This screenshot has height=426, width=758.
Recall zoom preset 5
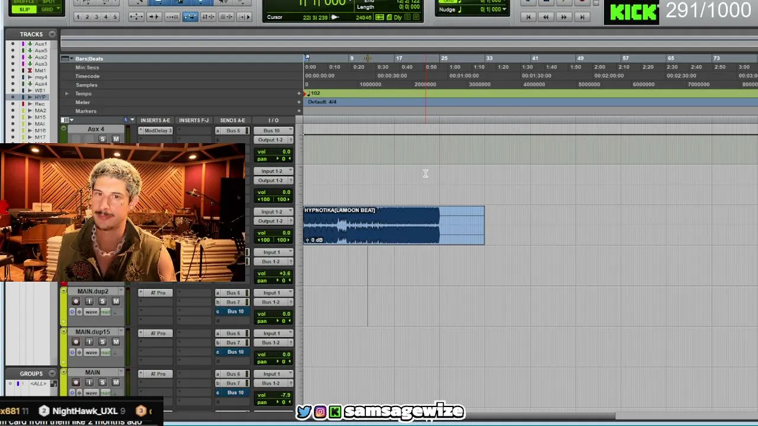(115, 17)
